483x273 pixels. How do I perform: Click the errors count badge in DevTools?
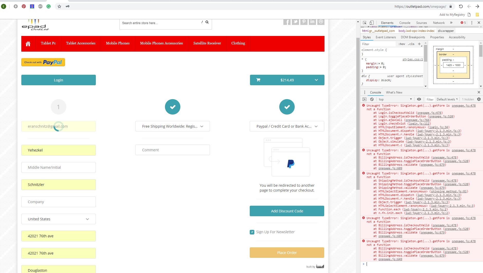tap(463, 23)
